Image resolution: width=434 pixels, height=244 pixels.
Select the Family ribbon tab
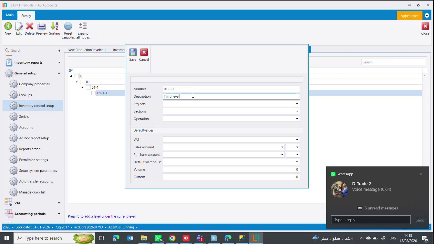point(26,16)
